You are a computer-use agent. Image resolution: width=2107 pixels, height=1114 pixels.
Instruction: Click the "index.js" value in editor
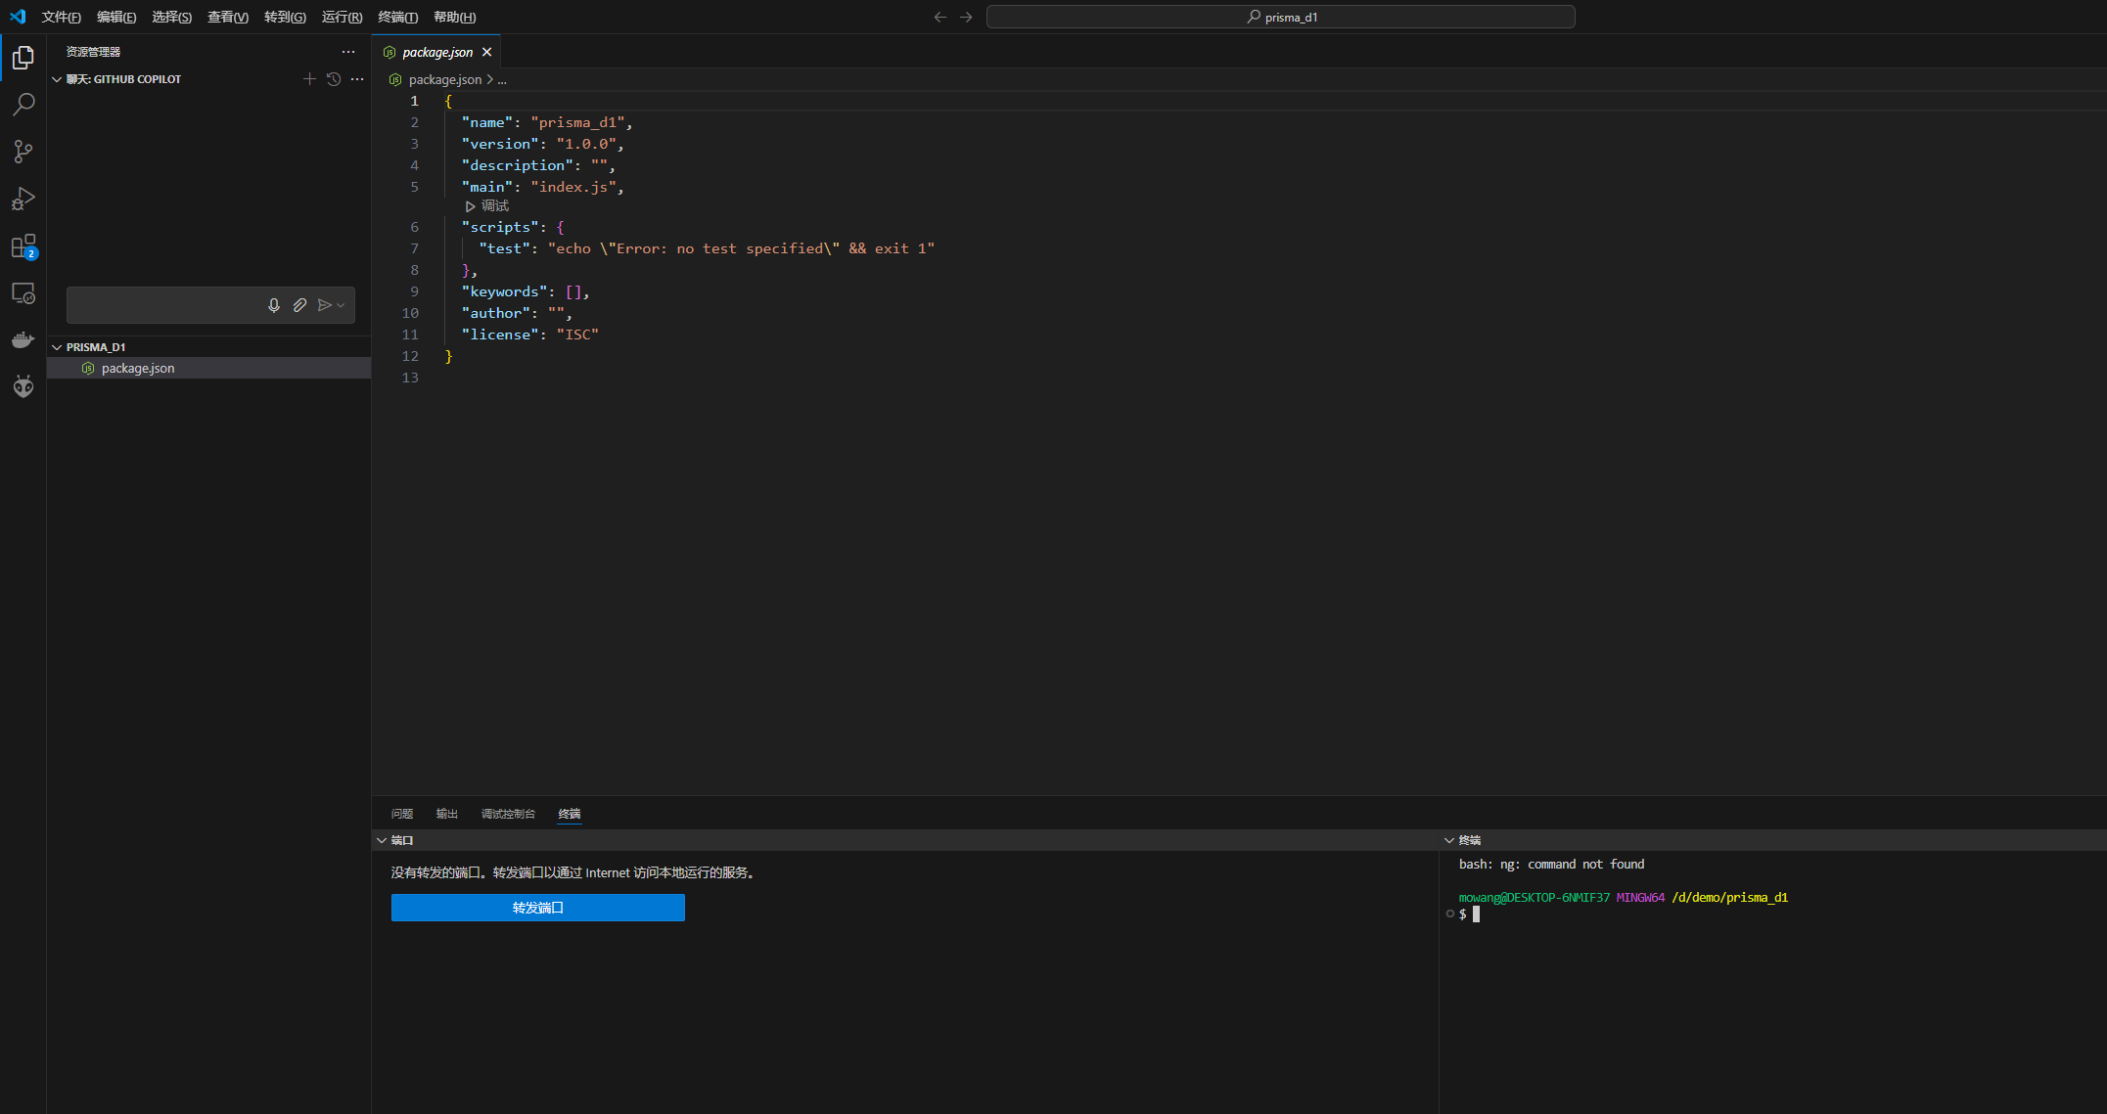pyautogui.click(x=573, y=187)
